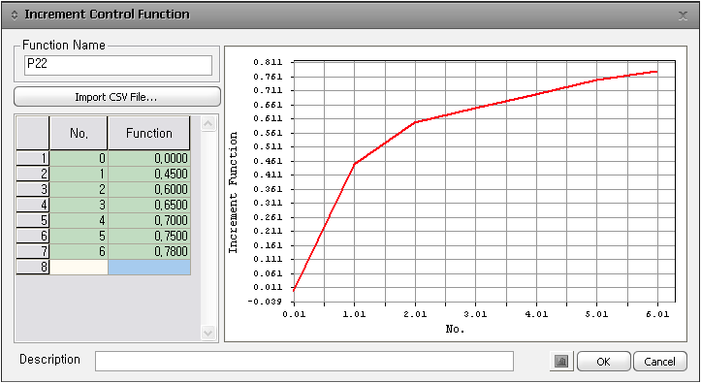Viewport: 701px width, 383px height.
Task: Click the Function cell showing 0,6000
Action: click(149, 189)
